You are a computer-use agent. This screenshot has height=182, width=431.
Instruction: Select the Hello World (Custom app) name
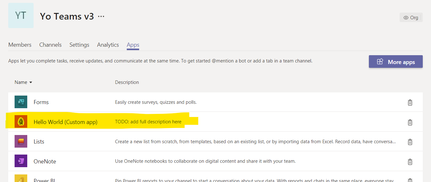(66, 122)
